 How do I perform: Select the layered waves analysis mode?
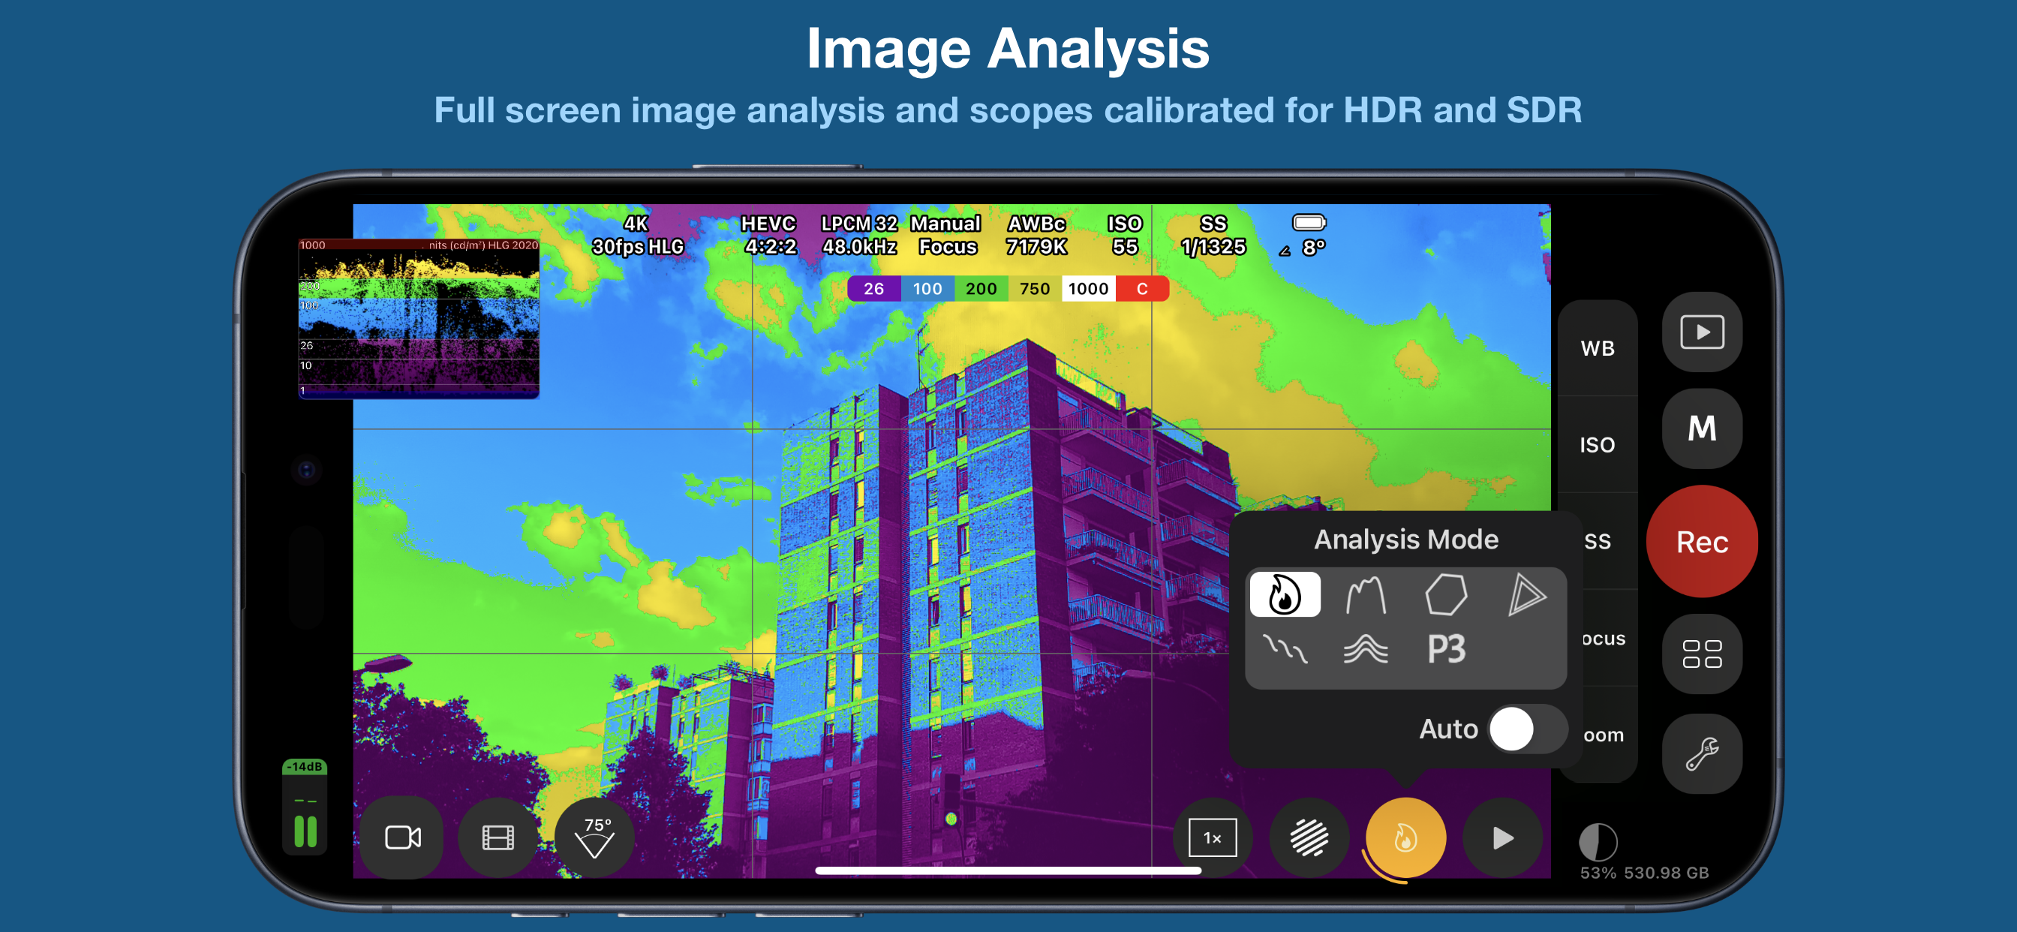tap(1366, 649)
